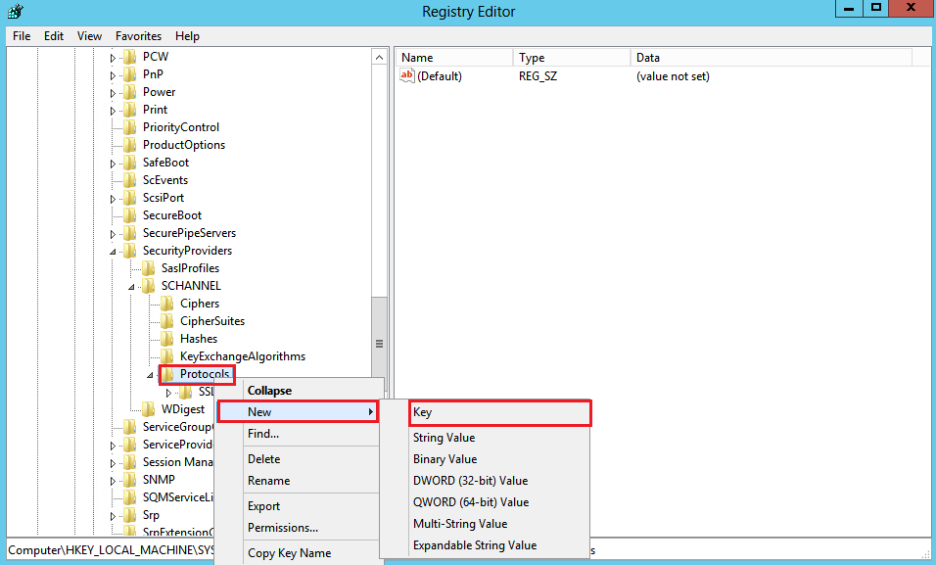Expand the SafeBoot tree node
This screenshot has width=936, height=565.
pos(113,163)
